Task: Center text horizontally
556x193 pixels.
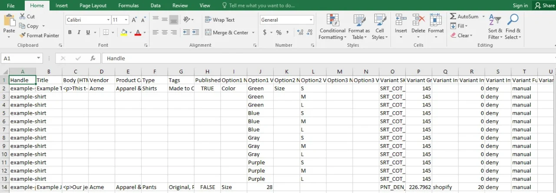Action: click(x=165, y=32)
